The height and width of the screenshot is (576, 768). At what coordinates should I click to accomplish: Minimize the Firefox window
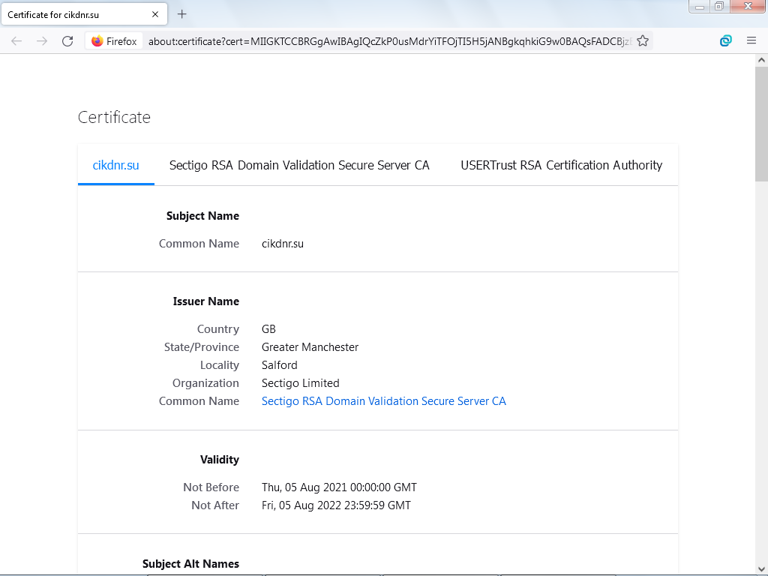pyautogui.click(x=700, y=6)
